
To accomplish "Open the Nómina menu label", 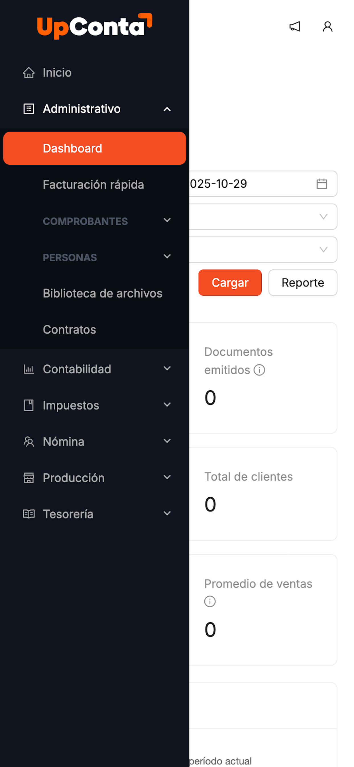I will pyautogui.click(x=64, y=442).
